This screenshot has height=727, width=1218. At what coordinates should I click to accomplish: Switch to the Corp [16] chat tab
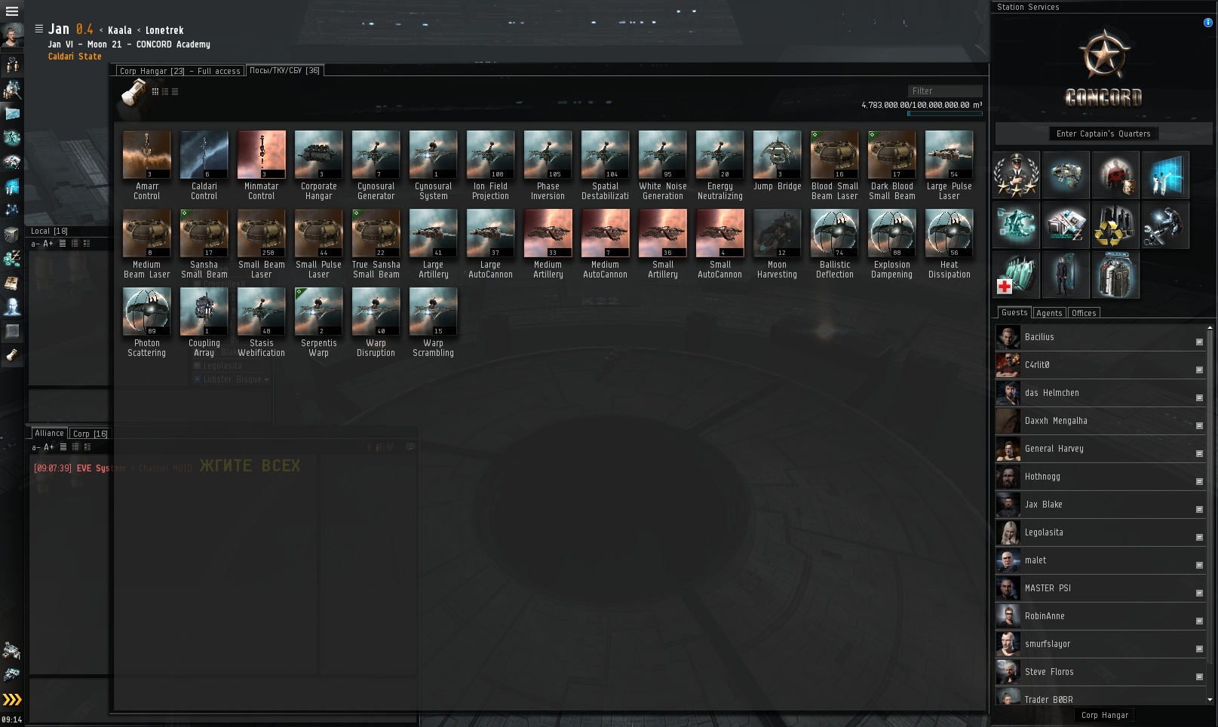click(91, 434)
